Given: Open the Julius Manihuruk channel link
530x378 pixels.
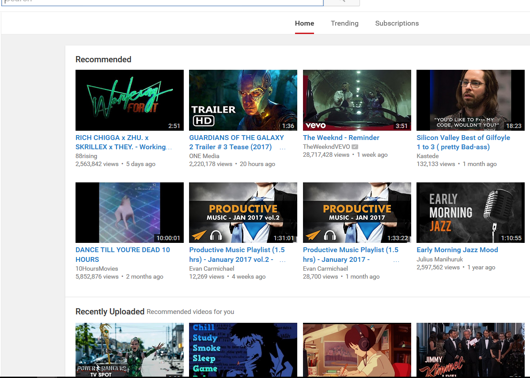Looking at the screenshot, I should 440,259.
